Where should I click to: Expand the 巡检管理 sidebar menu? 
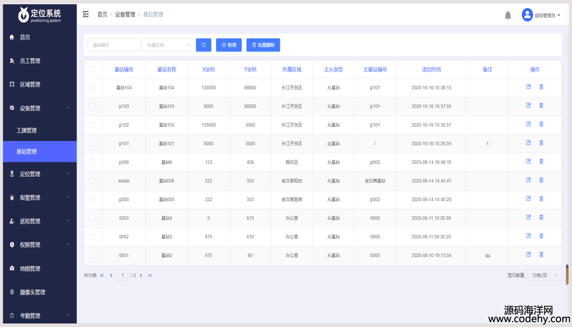click(40, 221)
